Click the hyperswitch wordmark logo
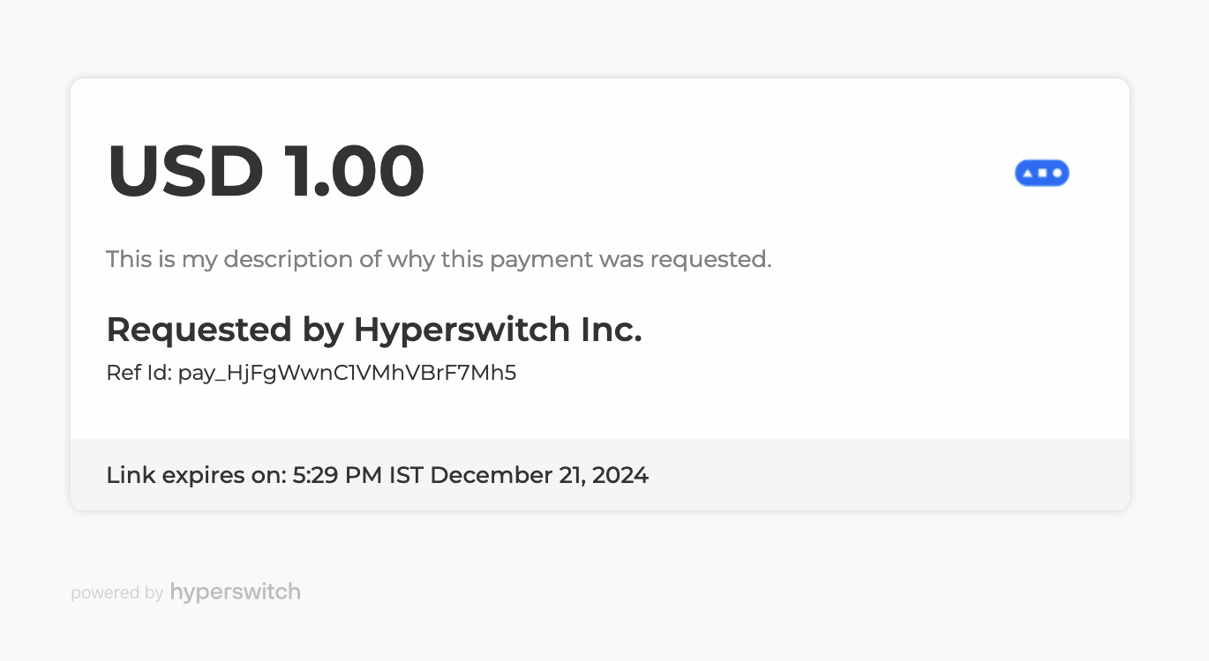 [235, 591]
